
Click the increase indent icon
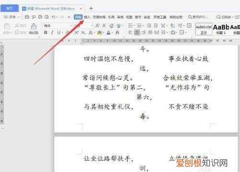coord(156,26)
